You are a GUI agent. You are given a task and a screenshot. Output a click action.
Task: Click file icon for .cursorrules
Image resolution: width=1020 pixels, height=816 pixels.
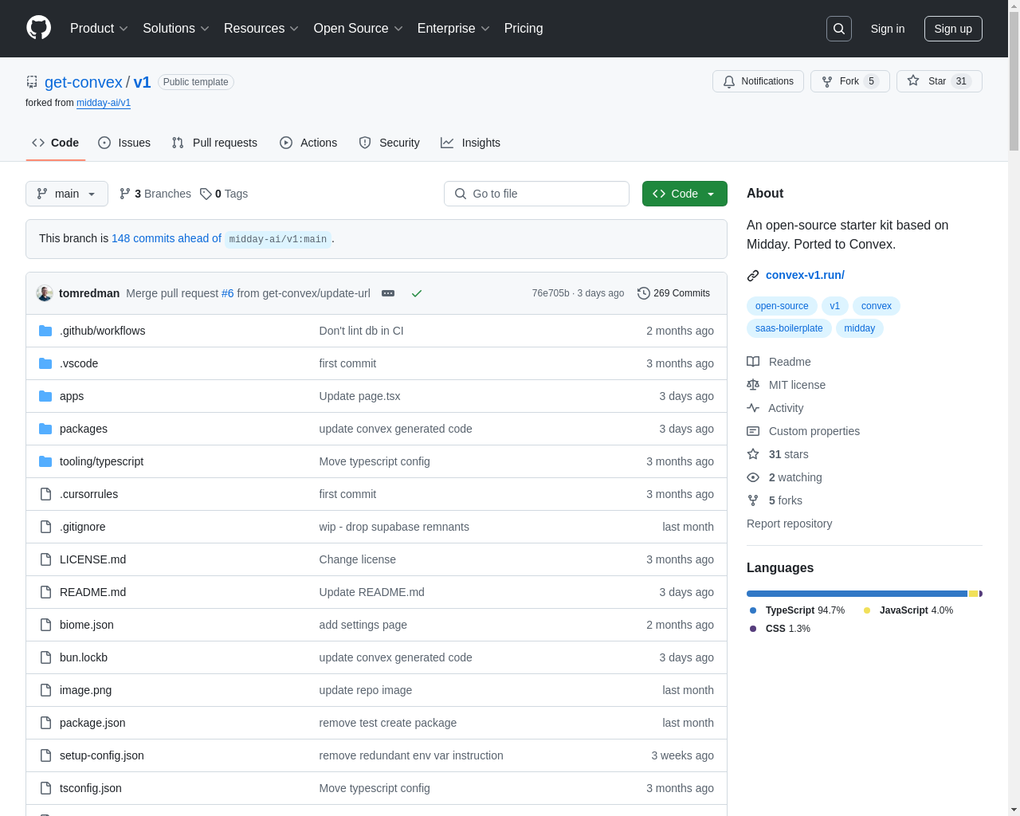tap(45, 494)
